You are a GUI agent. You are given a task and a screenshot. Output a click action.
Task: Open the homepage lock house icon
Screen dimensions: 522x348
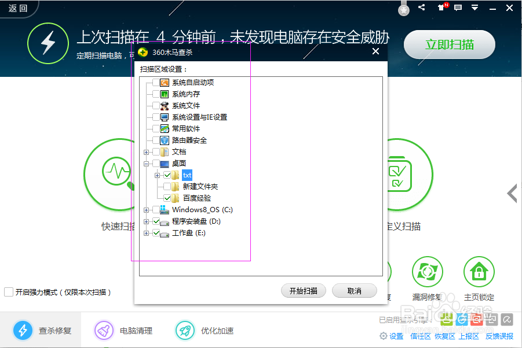tap(479, 272)
